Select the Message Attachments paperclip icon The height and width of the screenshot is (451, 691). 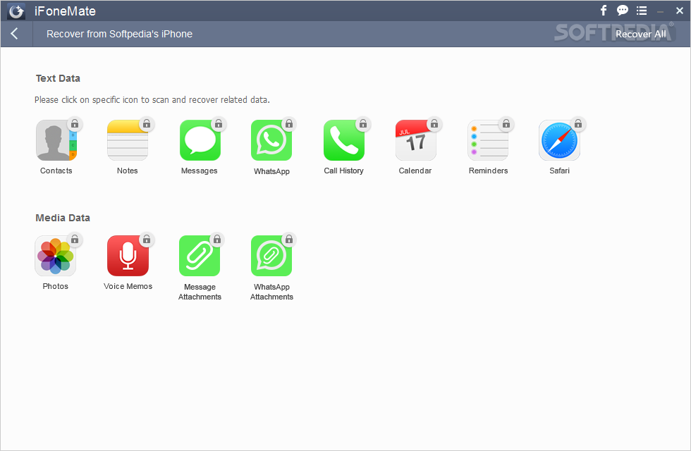pos(200,256)
